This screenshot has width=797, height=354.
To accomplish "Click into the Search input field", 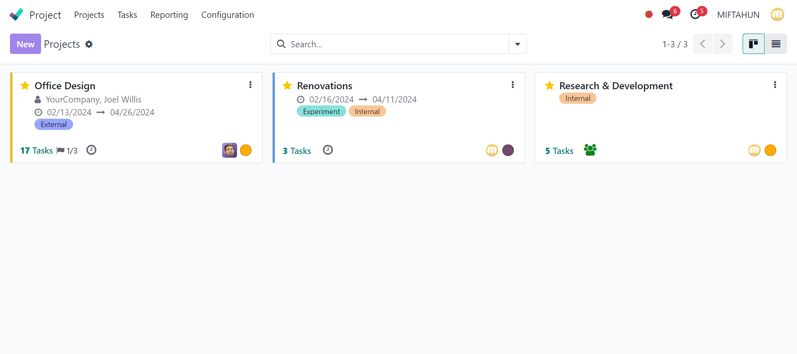I will tap(394, 44).
